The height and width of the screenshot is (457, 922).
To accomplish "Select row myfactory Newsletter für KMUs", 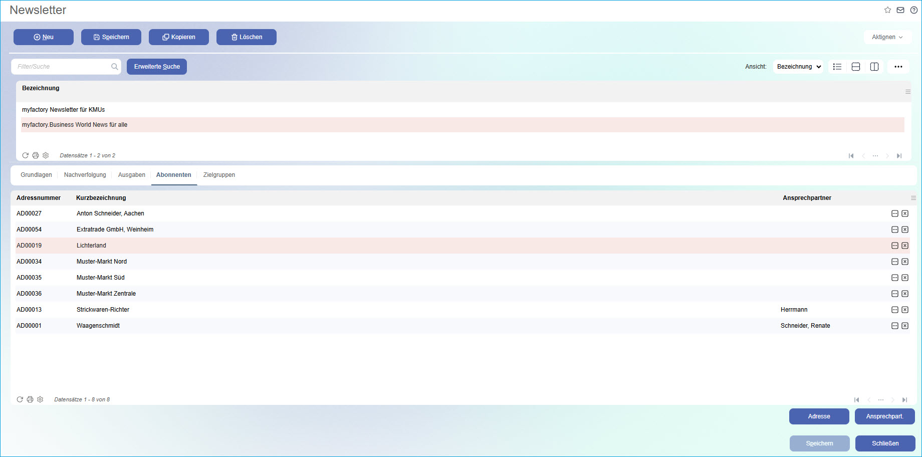I will click(463, 110).
